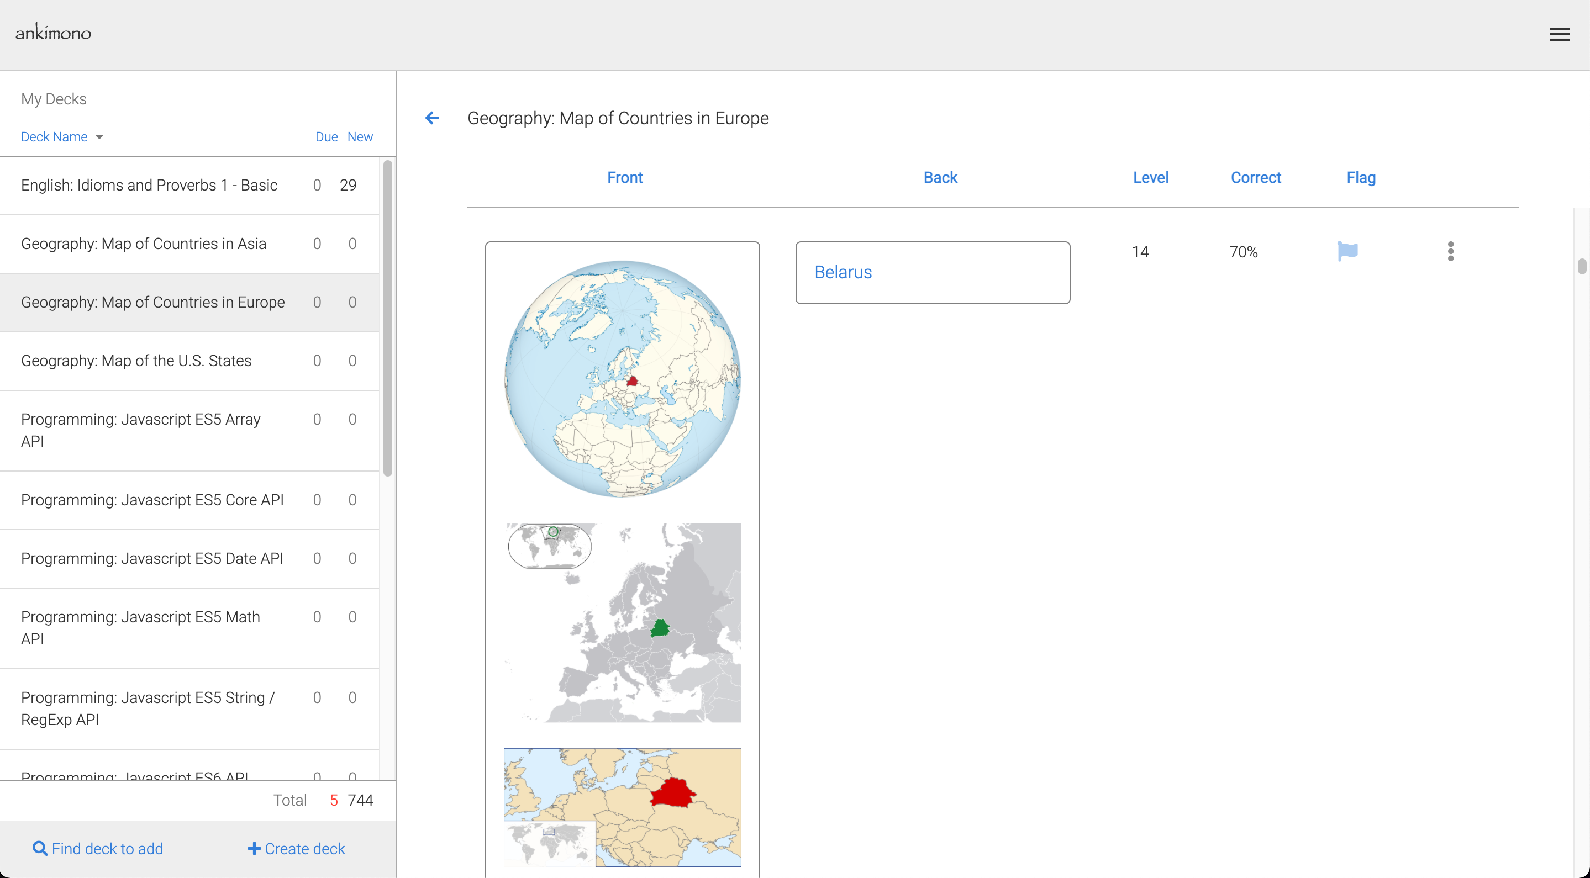Click the Find deck to add search icon

click(40, 848)
